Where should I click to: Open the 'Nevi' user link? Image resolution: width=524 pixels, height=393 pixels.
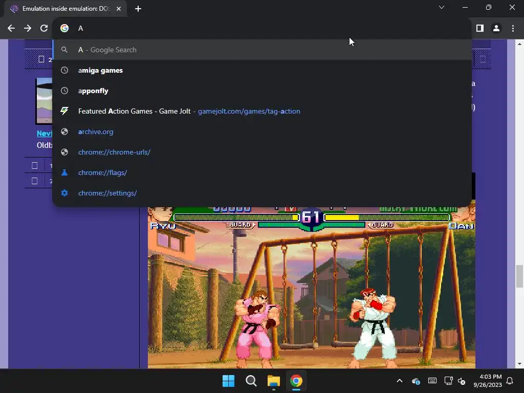point(45,134)
